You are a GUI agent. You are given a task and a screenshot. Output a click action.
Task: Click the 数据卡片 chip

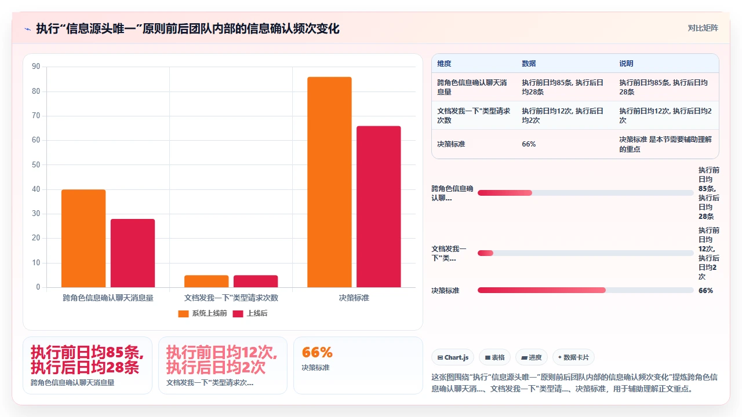(x=573, y=357)
